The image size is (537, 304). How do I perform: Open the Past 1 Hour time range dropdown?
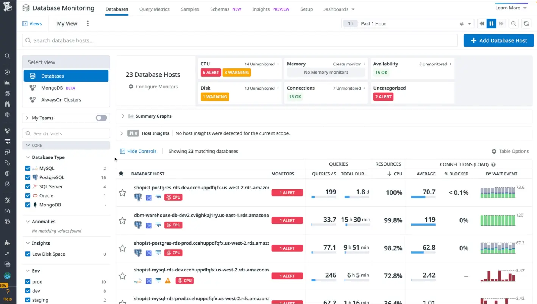pyautogui.click(x=469, y=23)
